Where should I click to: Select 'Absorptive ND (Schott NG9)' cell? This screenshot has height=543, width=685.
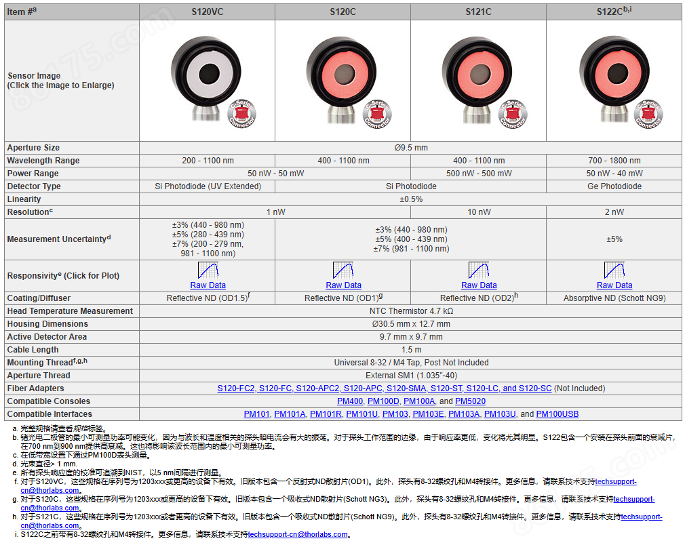[x=614, y=298]
